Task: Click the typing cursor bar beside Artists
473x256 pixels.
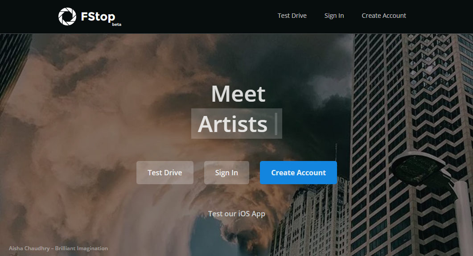Action: (276, 124)
